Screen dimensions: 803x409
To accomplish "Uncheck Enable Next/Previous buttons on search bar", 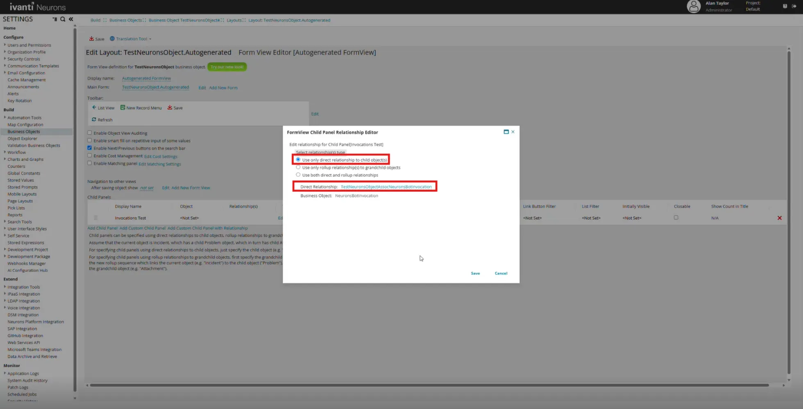I will coord(89,148).
